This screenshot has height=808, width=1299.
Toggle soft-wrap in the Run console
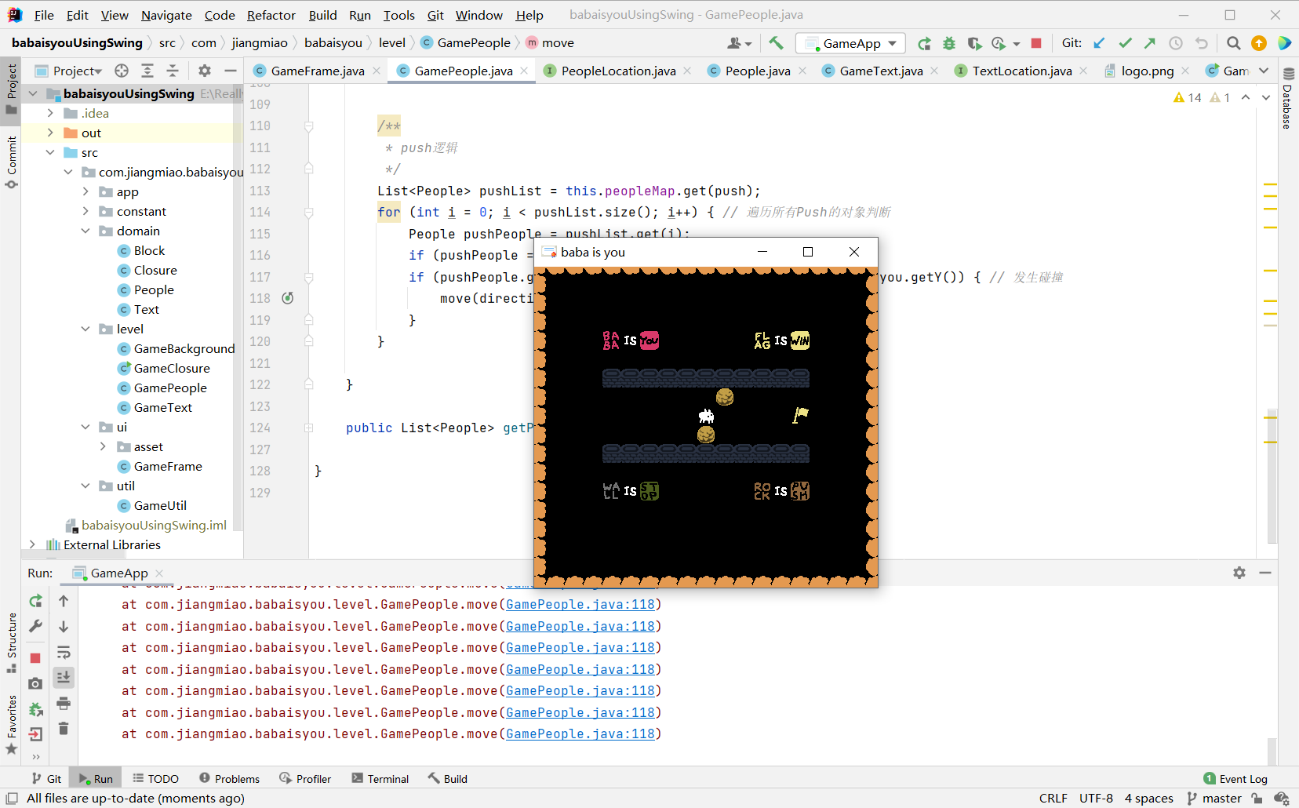pos(64,652)
